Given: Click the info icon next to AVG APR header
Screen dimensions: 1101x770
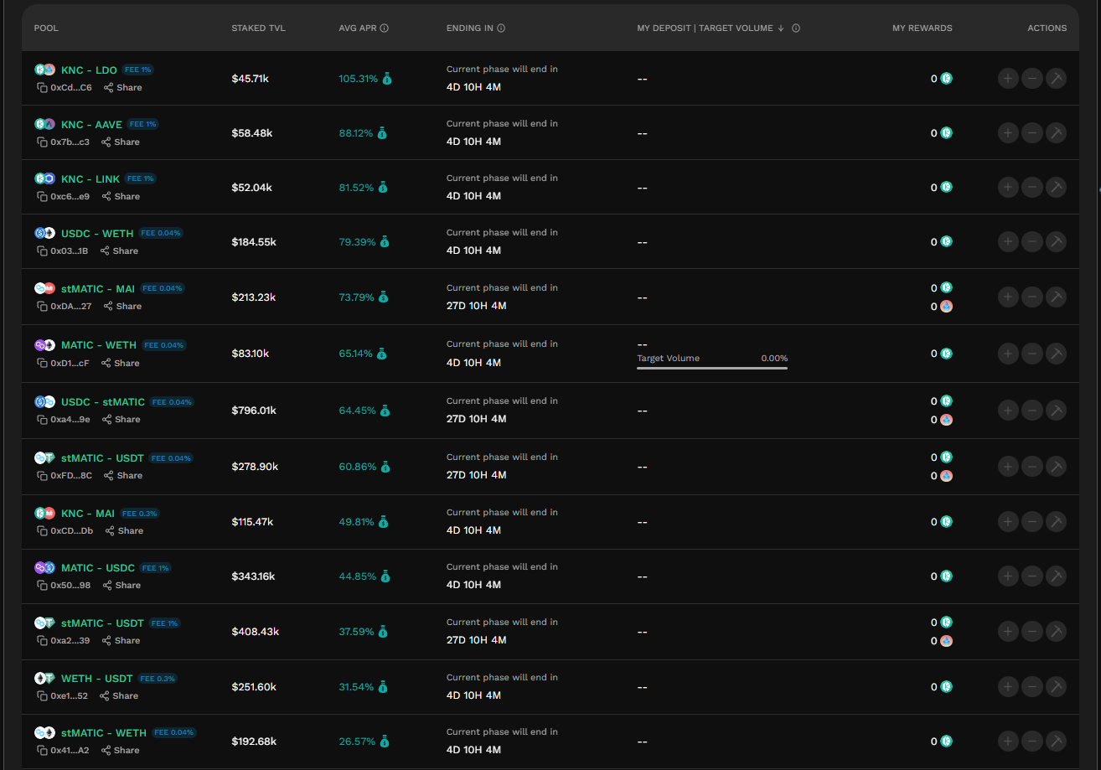Looking at the screenshot, I should pyautogui.click(x=385, y=28).
